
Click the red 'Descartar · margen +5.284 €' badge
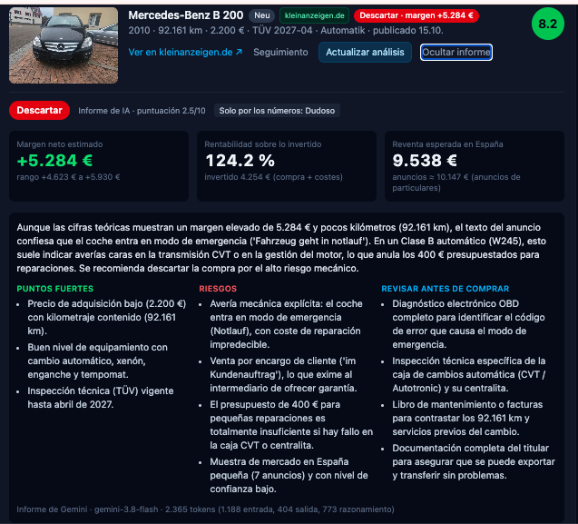[416, 15]
